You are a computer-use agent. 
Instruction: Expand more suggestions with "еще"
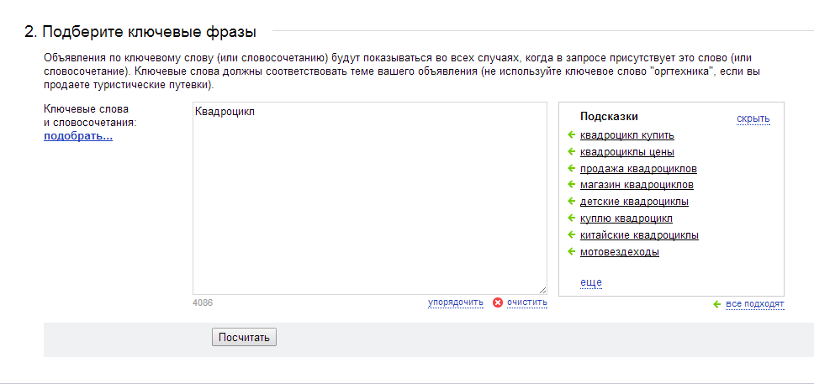coord(591,282)
